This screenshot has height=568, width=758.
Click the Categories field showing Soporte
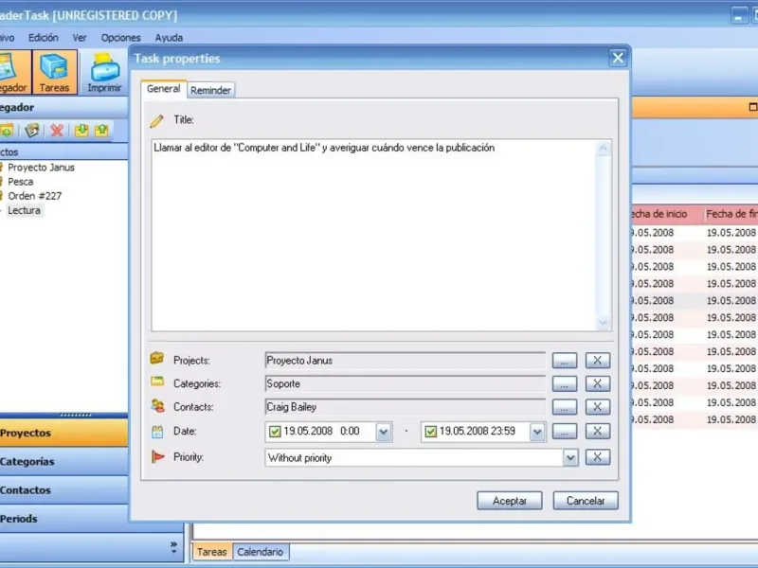406,383
